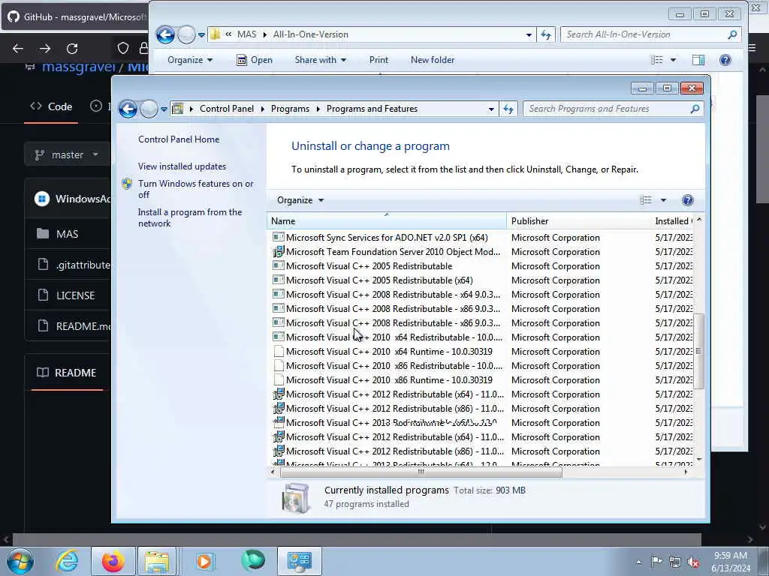The image size is (769, 576).
Task: Select Microsoft Sync Services for ADO.NET v2.0 SP1
Action: tap(387, 238)
